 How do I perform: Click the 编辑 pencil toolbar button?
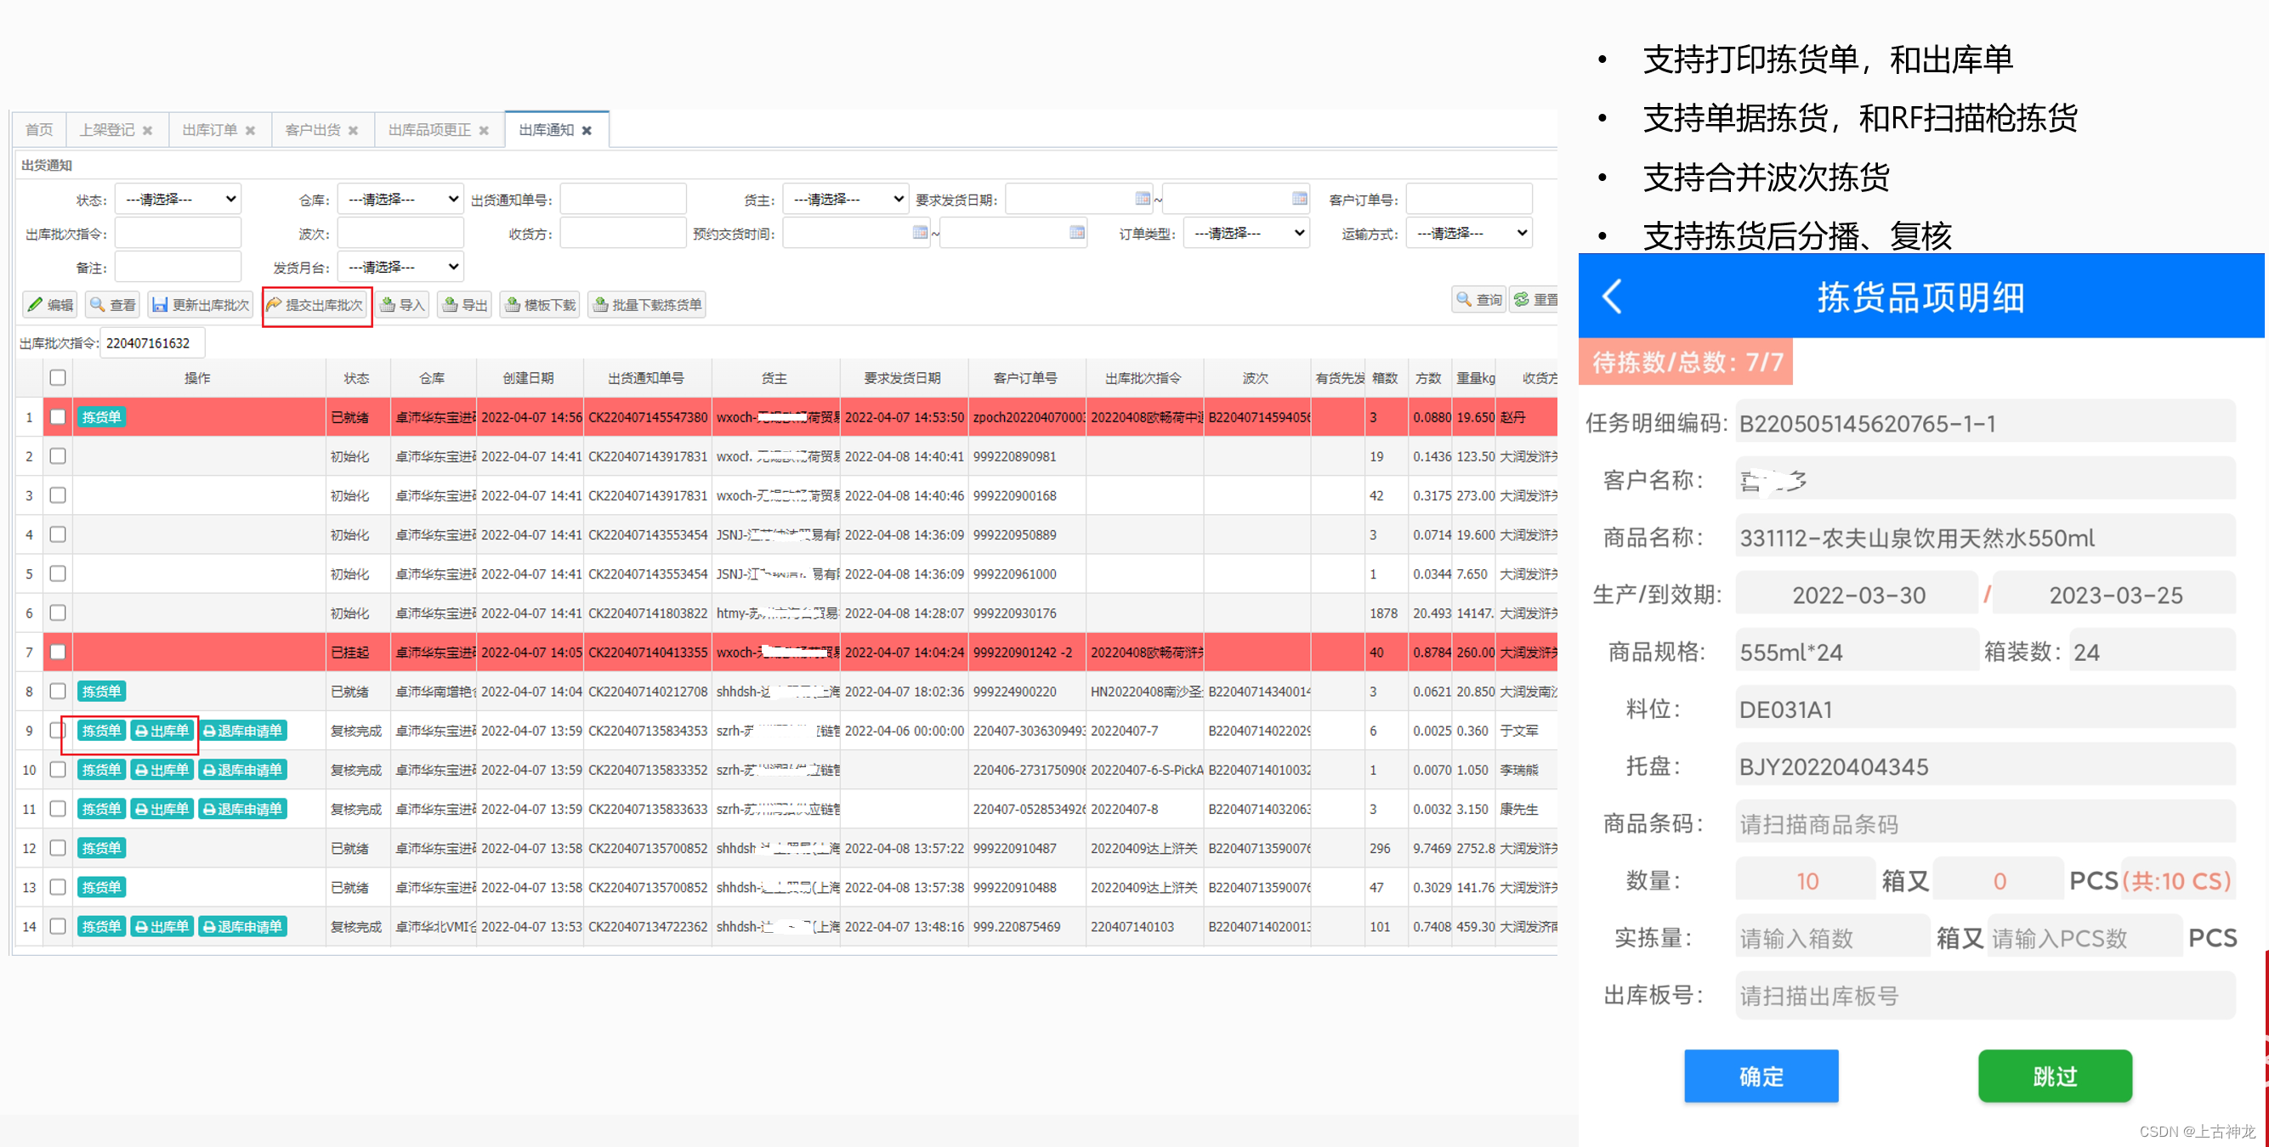50,304
